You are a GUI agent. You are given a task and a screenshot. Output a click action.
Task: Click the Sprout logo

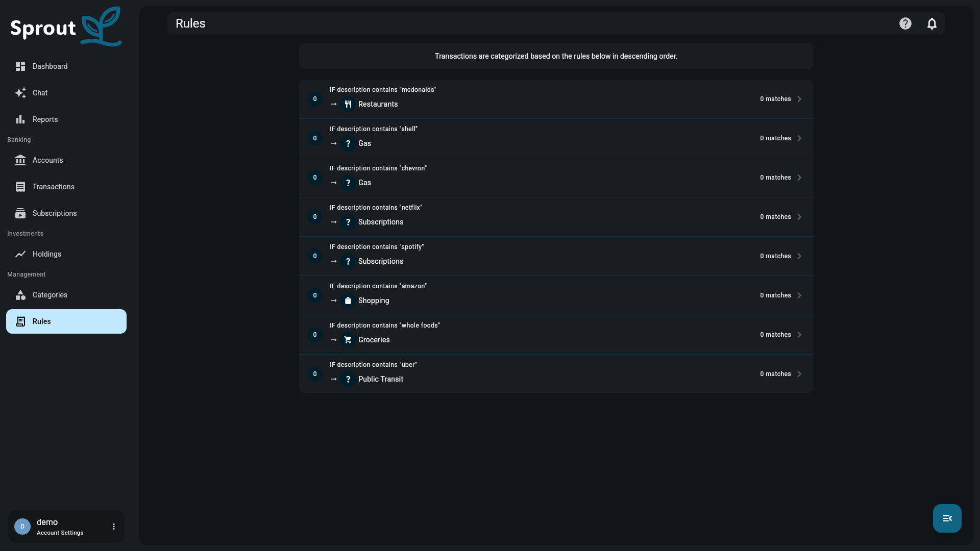(x=66, y=27)
